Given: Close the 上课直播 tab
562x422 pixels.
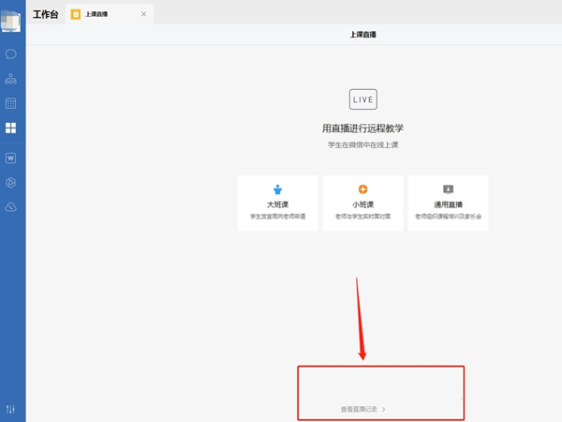Looking at the screenshot, I should click(143, 15).
